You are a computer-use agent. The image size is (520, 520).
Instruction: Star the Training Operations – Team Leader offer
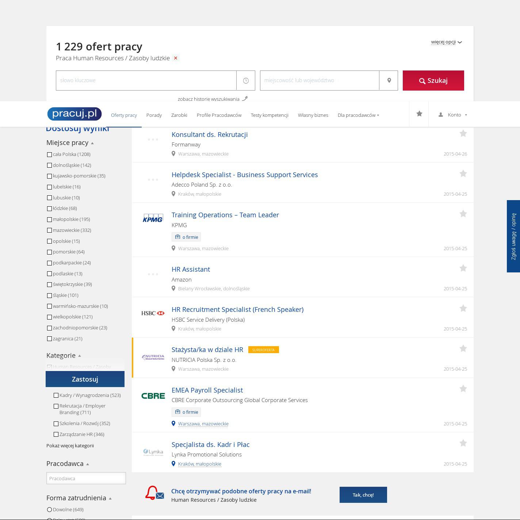[463, 214]
